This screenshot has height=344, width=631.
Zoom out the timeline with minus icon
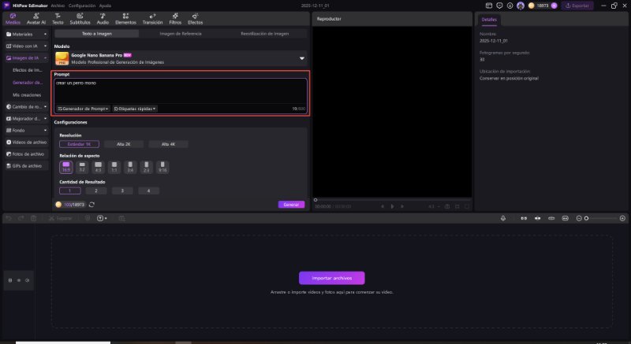tap(579, 218)
